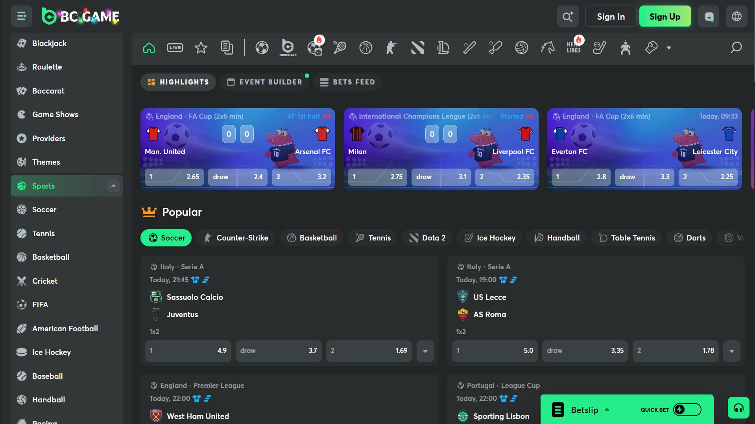Toggle the Quick Bet switch
The width and height of the screenshot is (755, 424).
[x=687, y=409]
